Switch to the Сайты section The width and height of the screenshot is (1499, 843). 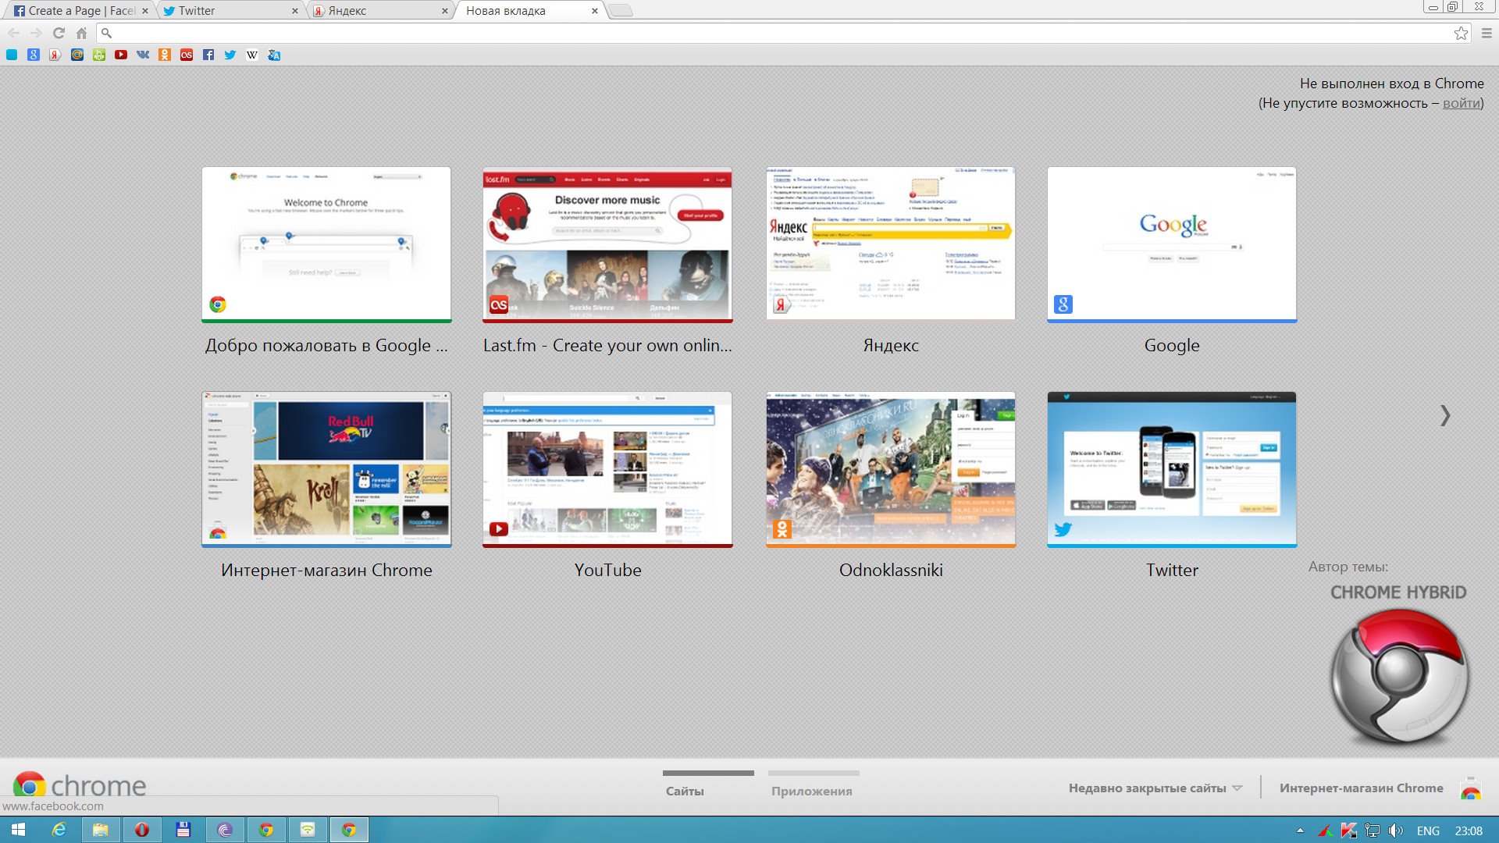click(x=685, y=791)
